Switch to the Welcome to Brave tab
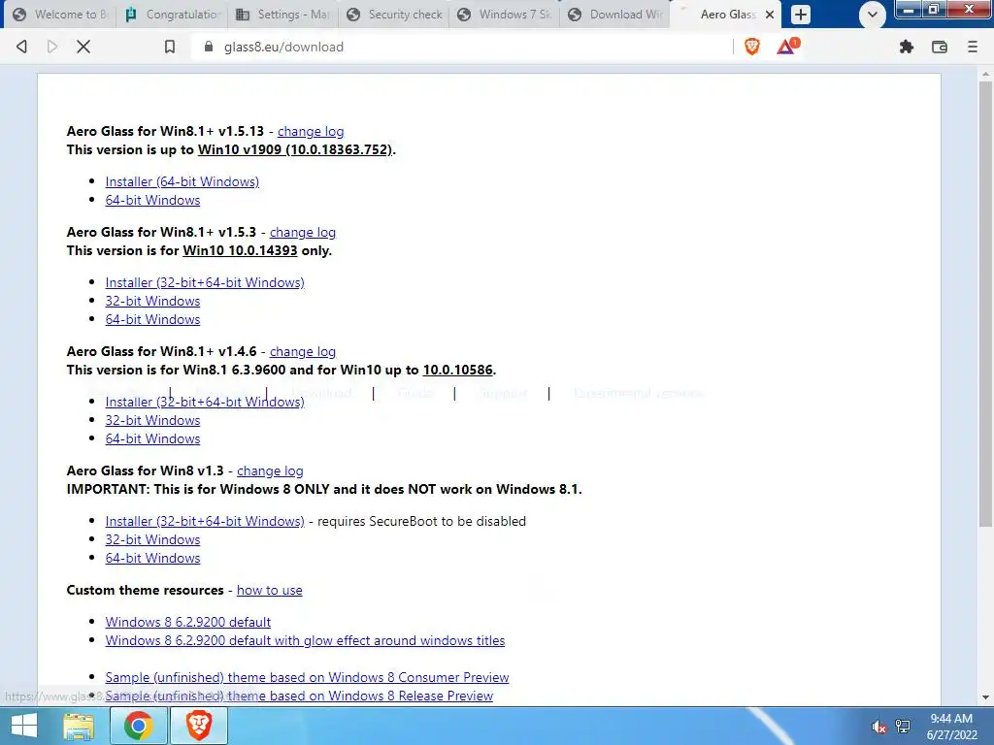994x745 pixels. click(61, 15)
